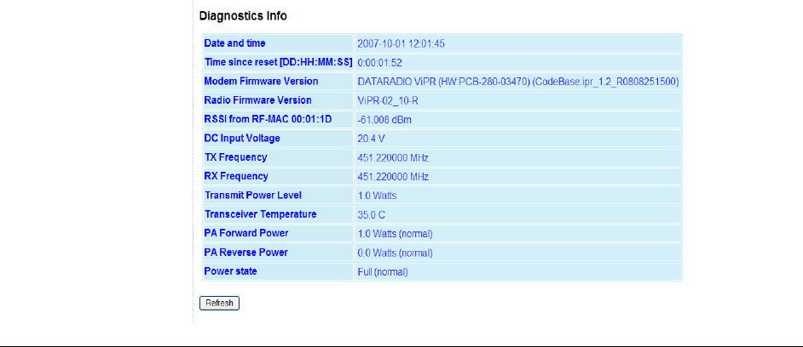Click the 'DC Input Voltage' label
803x347 pixels.
(x=242, y=138)
